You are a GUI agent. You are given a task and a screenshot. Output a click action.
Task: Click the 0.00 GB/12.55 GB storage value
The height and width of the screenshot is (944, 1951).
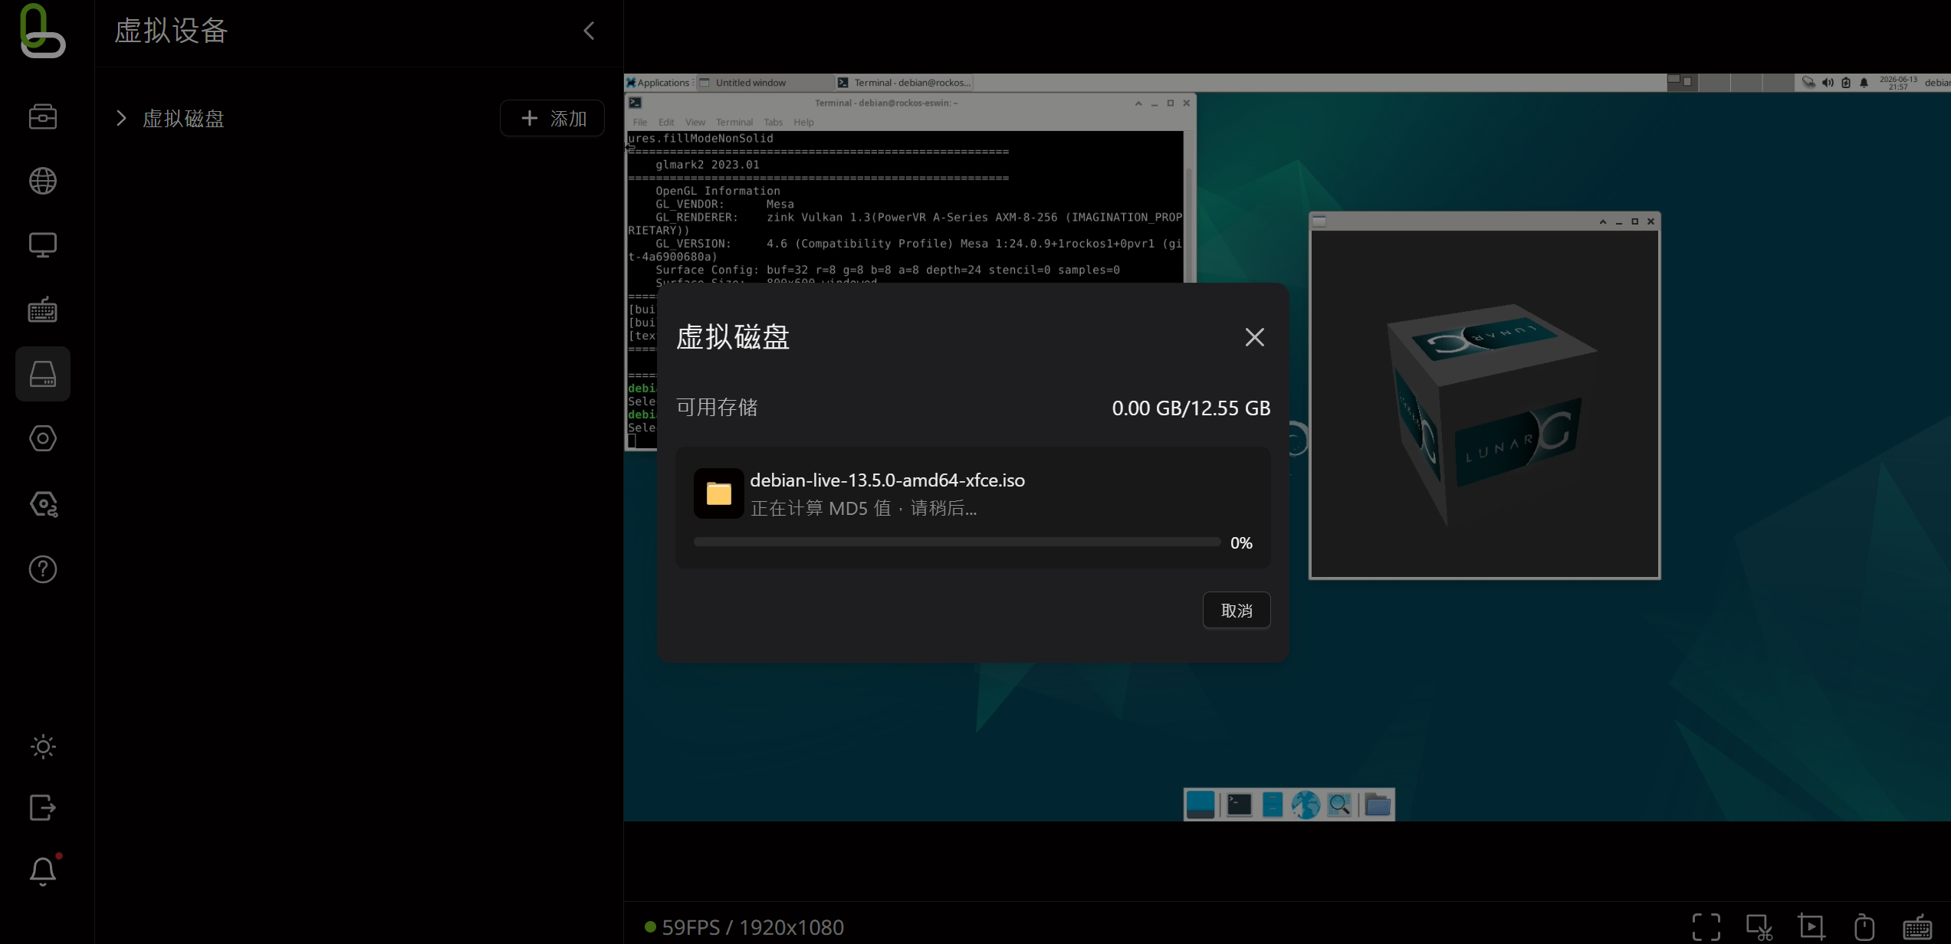point(1191,408)
